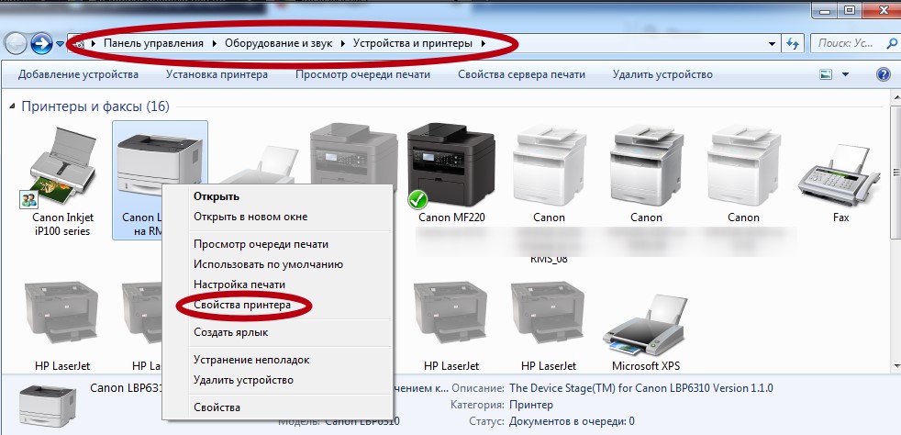
Task: Choose 'Свойства принтера' in context menu
Action: (x=242, y=305)
